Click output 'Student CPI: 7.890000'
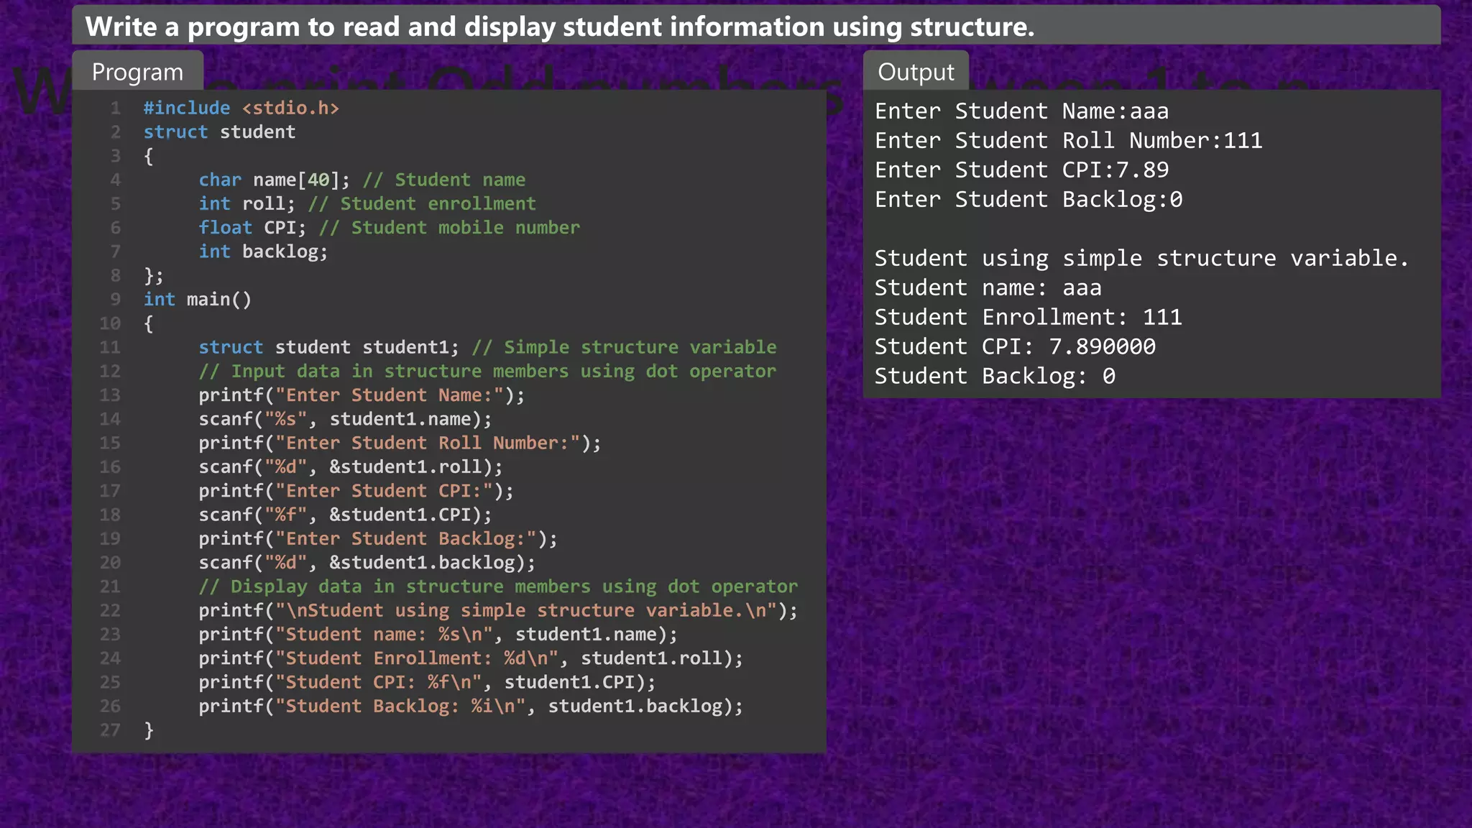The image size is (1472, 828). 1015,347
